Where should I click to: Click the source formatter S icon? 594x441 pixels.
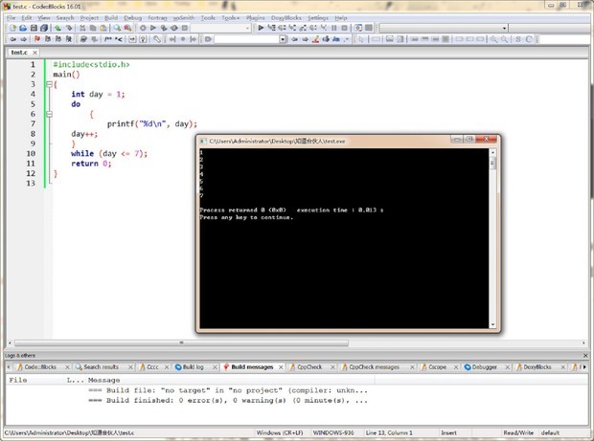[x=518, y=39]
